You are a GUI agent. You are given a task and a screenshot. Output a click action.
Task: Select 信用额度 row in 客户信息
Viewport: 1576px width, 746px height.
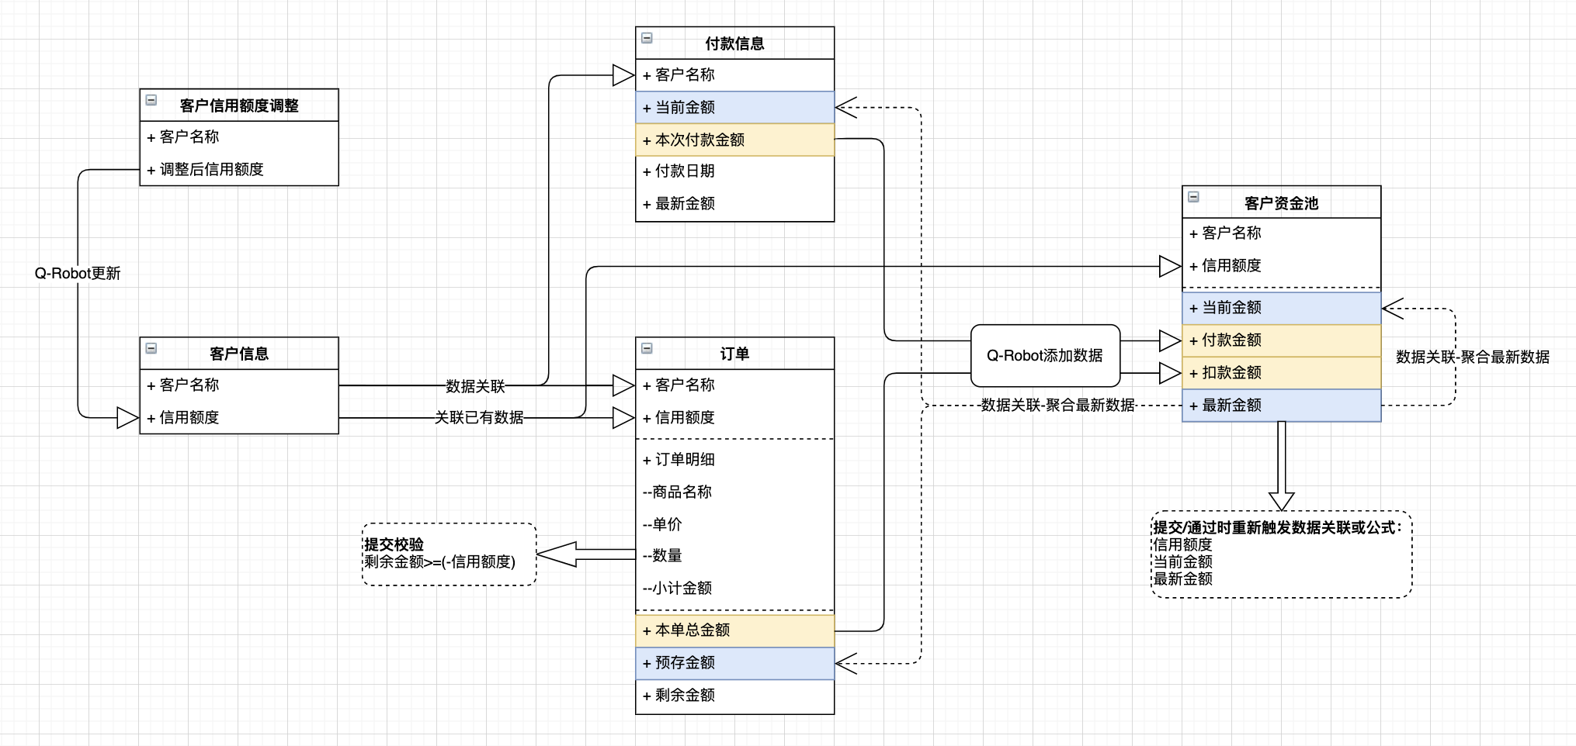(239, 418)
